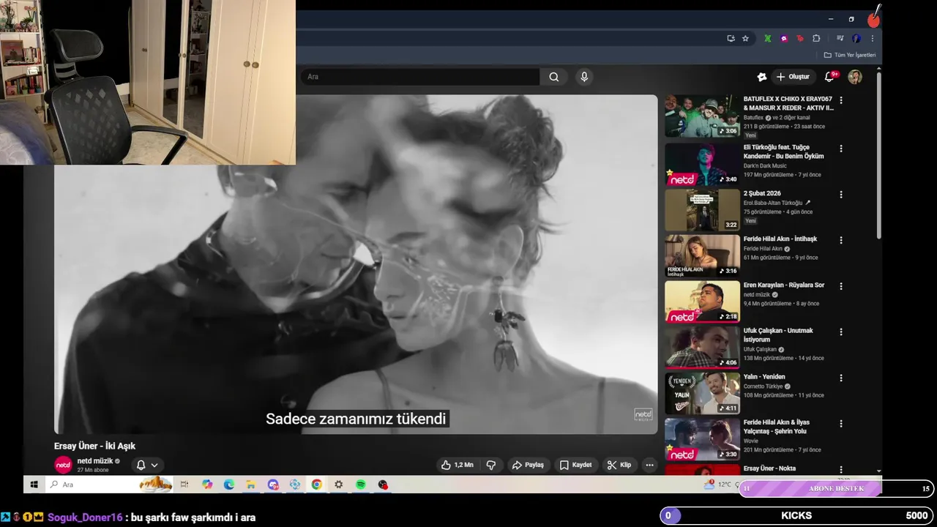Open Tüm Yer İşaretleri bookmarks folder

point(849,55)
